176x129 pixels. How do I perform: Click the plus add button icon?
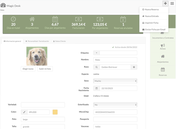pyautogui.click(x=165, y=3)
